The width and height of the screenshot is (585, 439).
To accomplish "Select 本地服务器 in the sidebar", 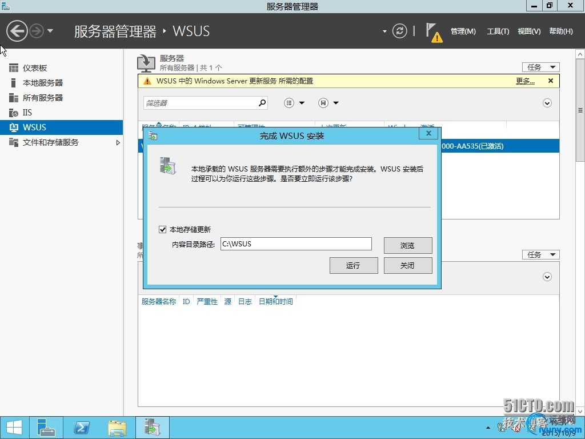I will pos(62,83).
